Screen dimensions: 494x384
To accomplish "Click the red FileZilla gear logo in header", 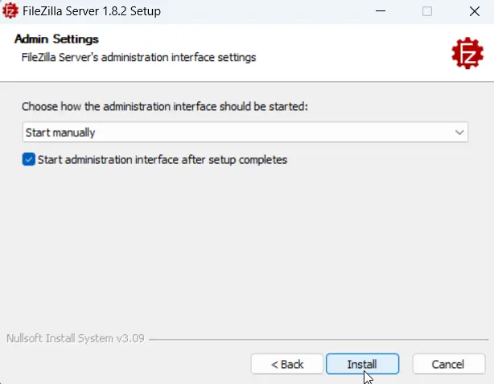I will [x=467, y=53].
